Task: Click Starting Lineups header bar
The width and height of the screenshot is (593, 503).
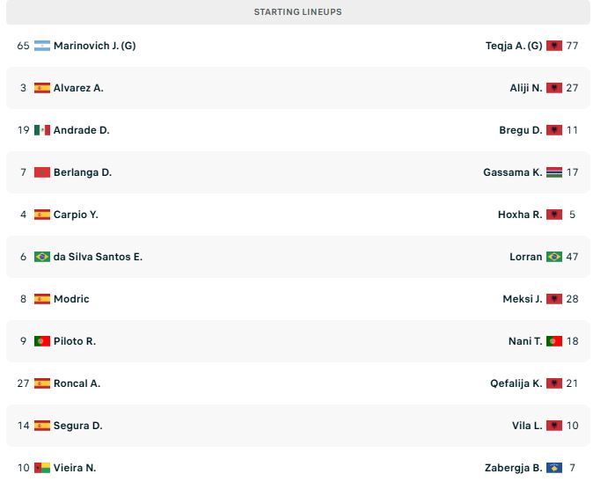Action: click(297, 12)
